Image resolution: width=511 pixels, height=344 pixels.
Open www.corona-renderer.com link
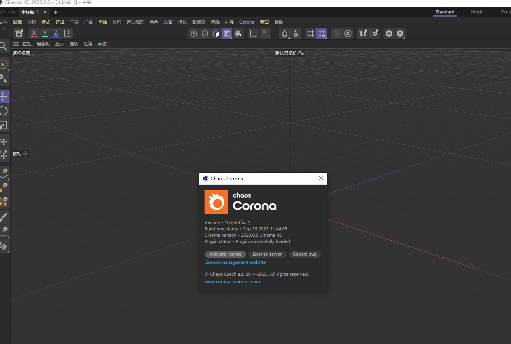tap(232, 282)
